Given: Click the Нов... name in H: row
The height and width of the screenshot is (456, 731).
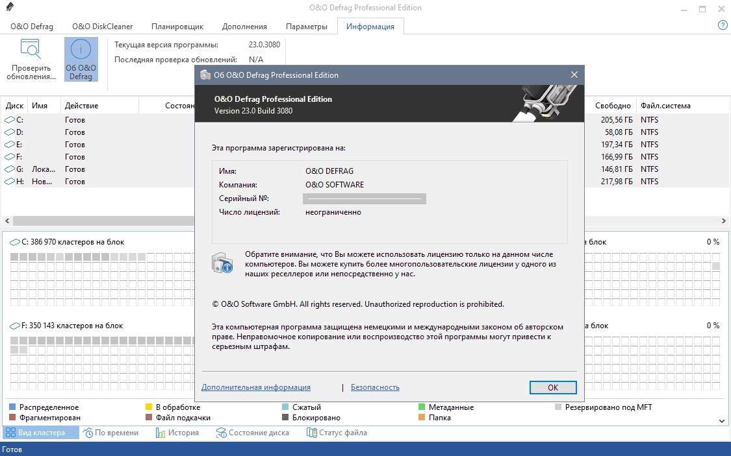Looking at the screenshot, I should 42,182.
